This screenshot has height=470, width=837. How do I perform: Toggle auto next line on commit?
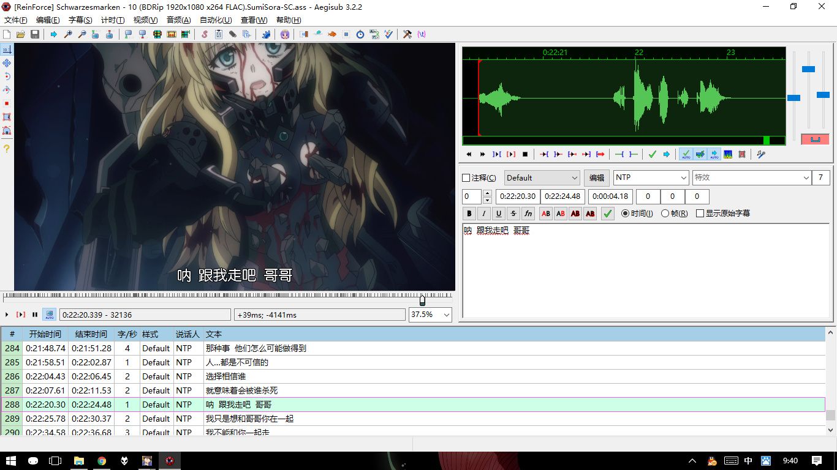click(700, 154)
